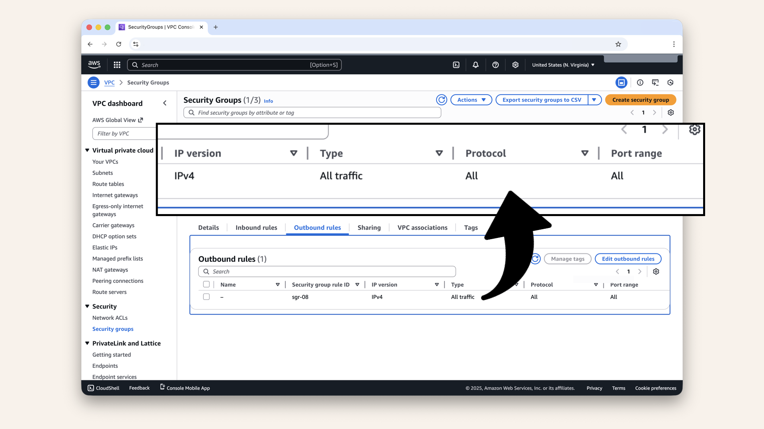Open the AWS services grid menu
The width and height of the screenshot is (764, 429).
[x=117, y=65]
